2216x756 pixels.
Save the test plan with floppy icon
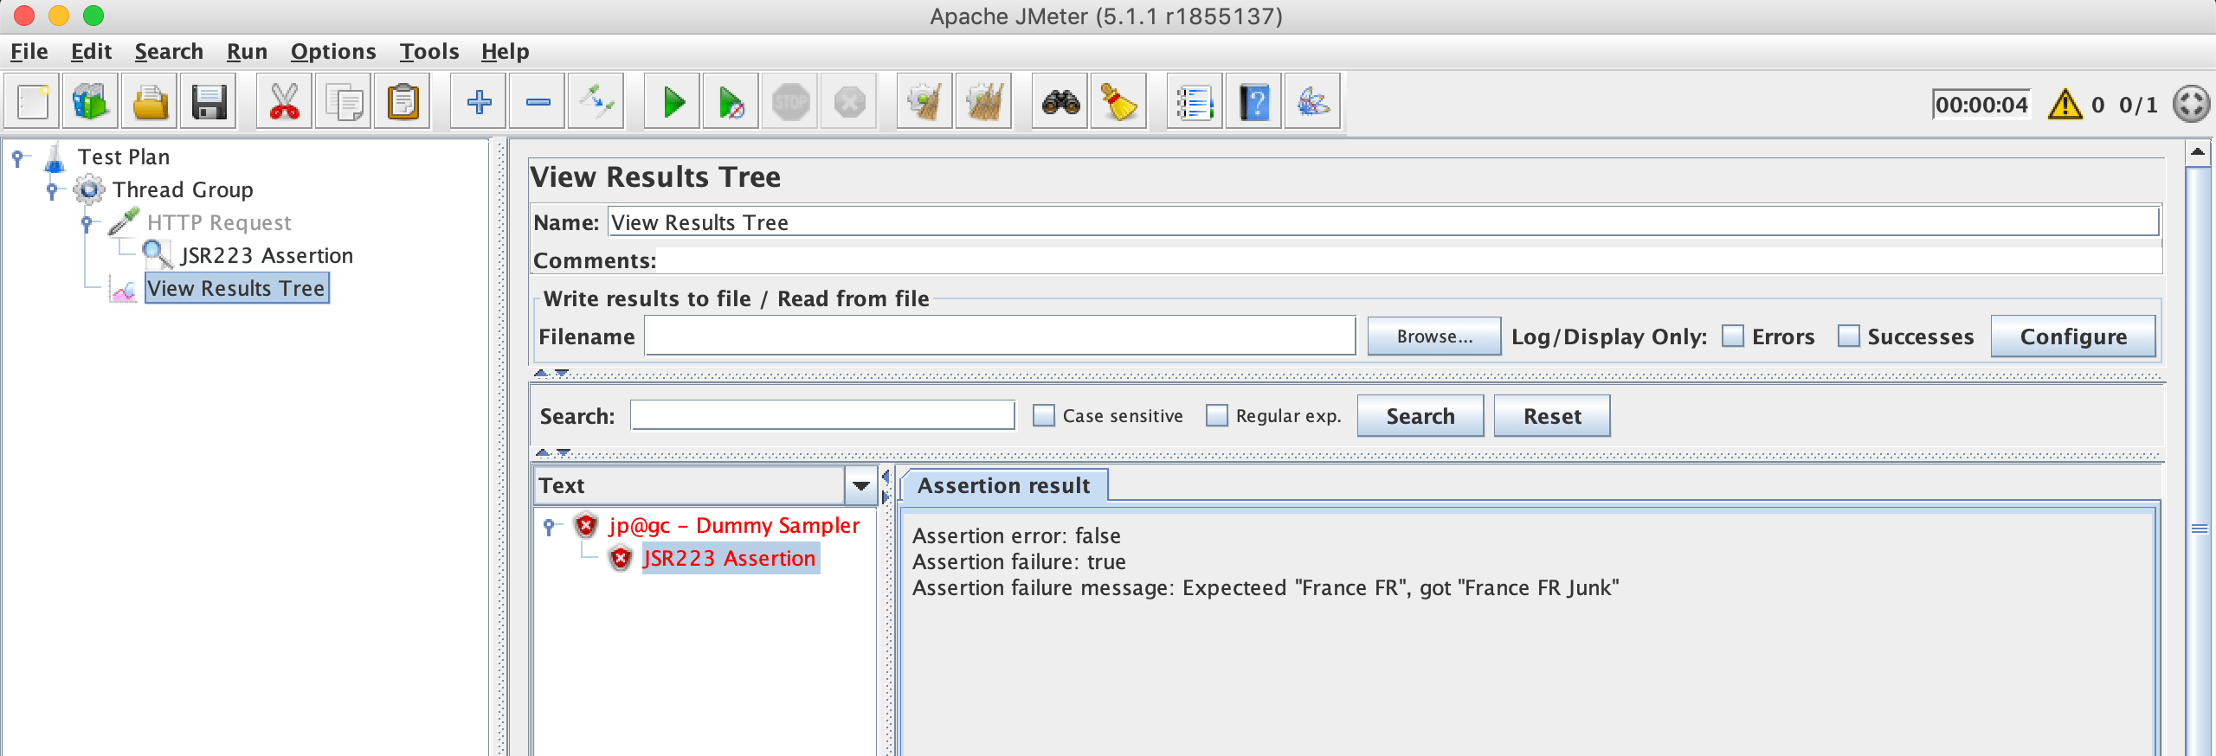pyautogui.click(x=209, y=103)
